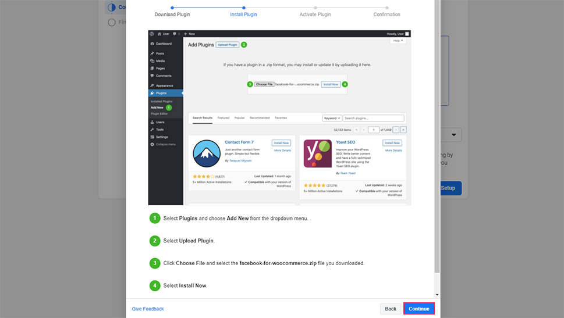Open the dropdown arrow behind the dialog

pyautogui.click(x=453, y=135)
